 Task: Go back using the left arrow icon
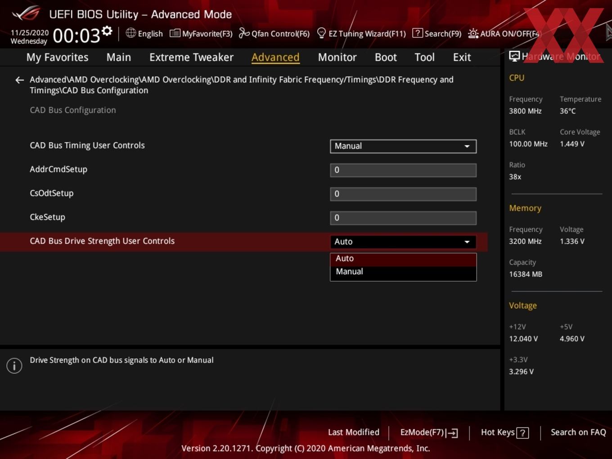[x=19, y=80]
